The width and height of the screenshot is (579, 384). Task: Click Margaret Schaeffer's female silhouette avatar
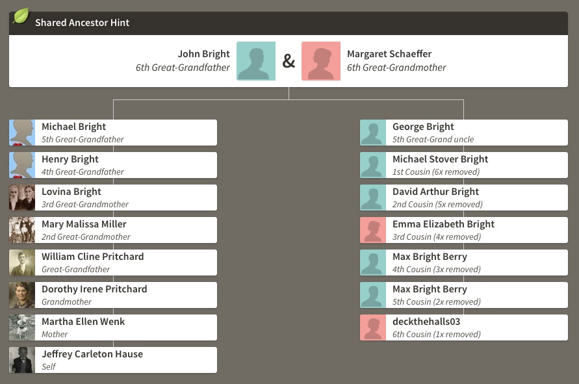pos(321,61)
